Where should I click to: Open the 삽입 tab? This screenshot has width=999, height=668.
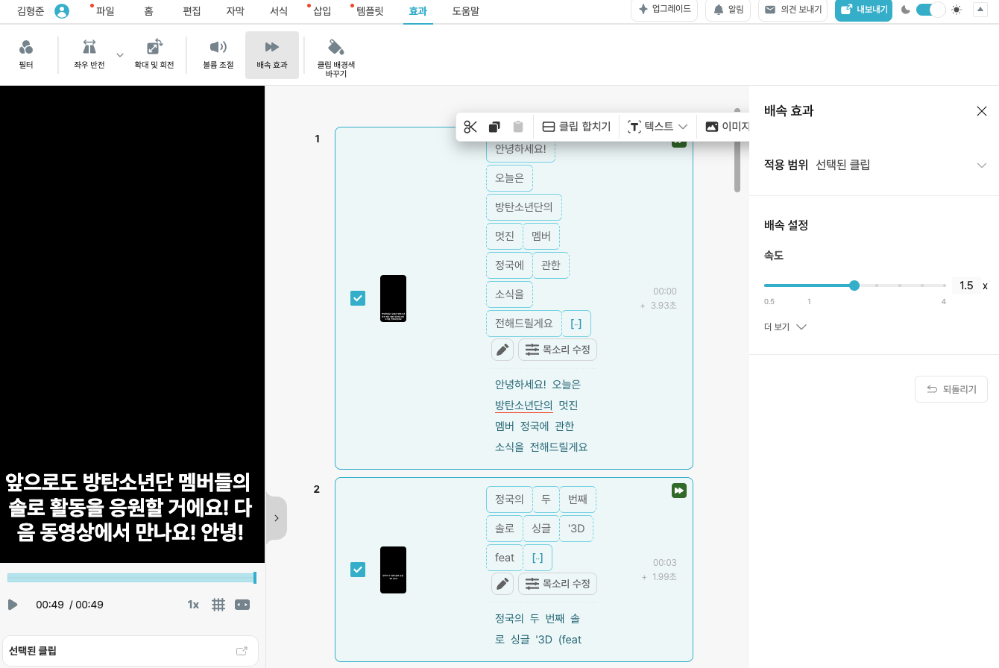click(322, 11)
